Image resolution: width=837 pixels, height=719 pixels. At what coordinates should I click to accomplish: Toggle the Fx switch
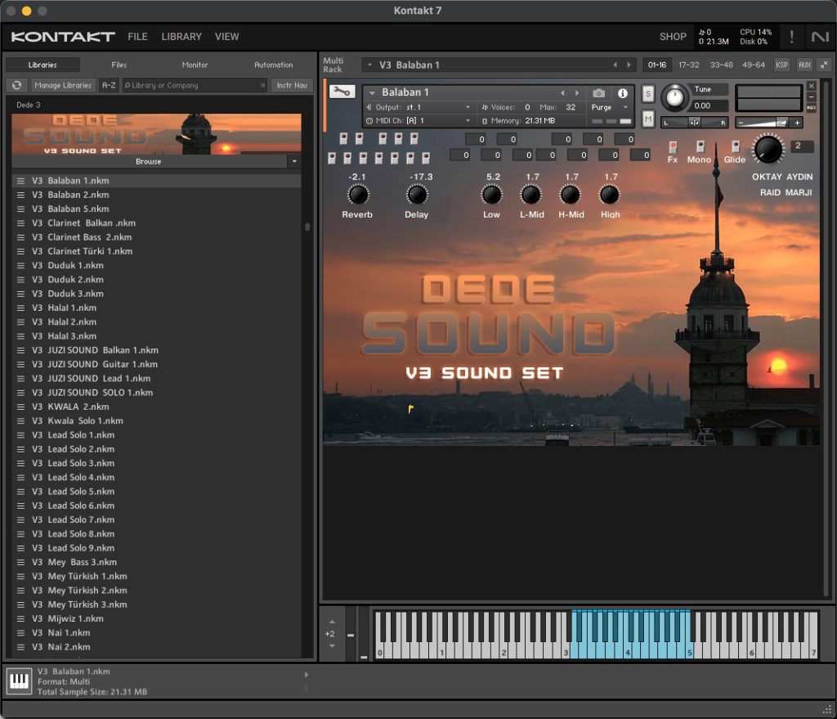point(673,146)
